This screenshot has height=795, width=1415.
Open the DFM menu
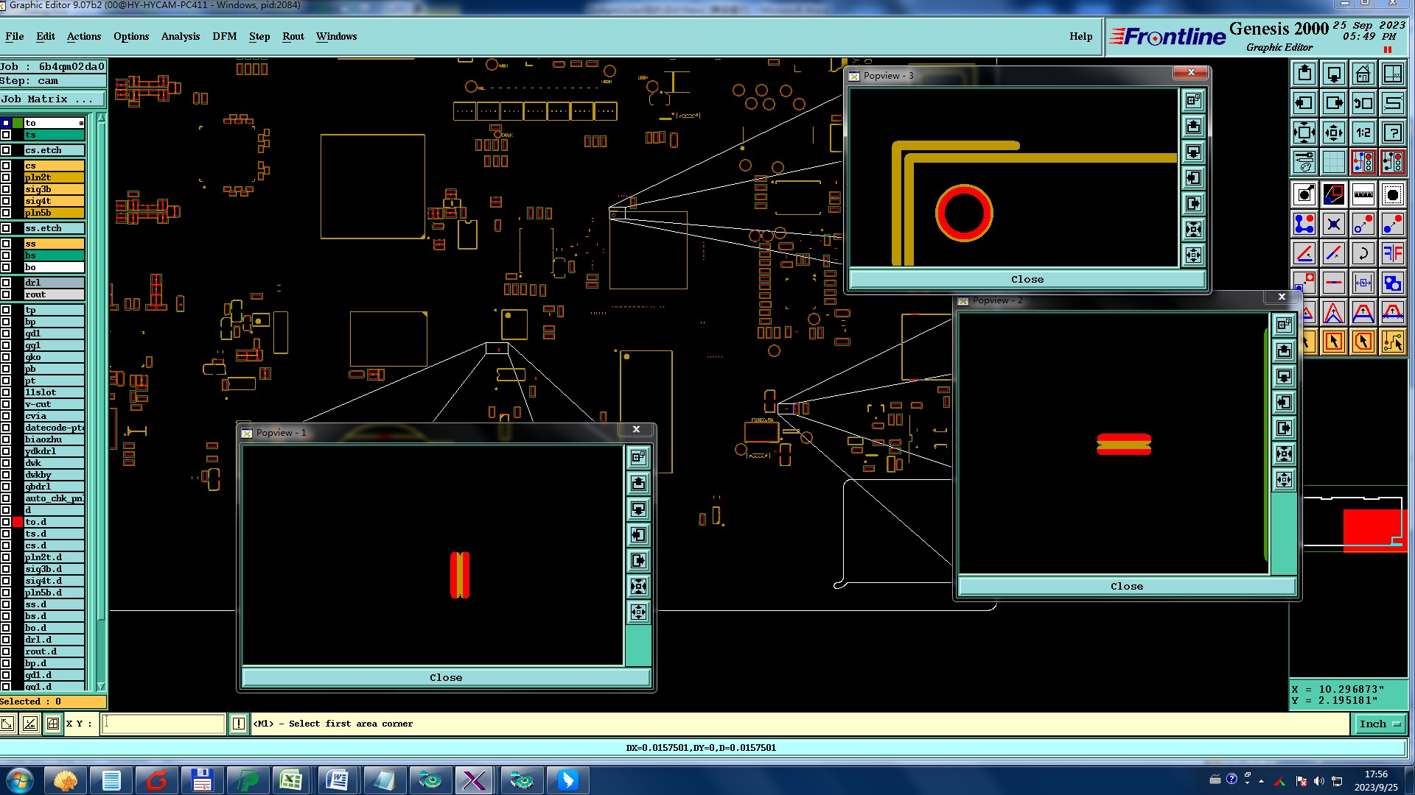pos(224,36)
